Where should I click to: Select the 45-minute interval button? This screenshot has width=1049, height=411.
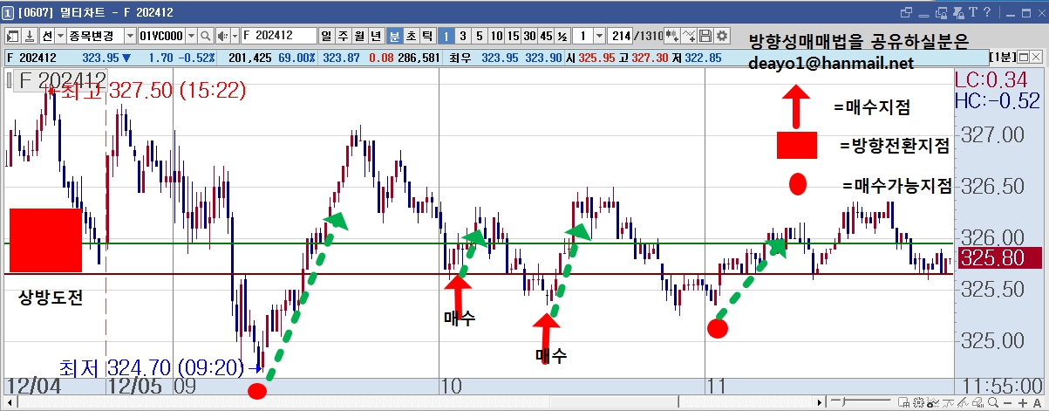tap(546, 36)
